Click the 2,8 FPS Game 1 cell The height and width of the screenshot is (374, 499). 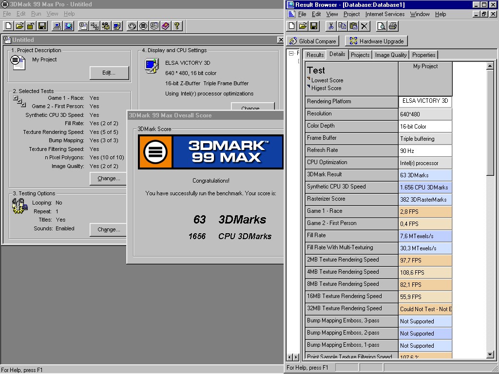tap(425, 212)
